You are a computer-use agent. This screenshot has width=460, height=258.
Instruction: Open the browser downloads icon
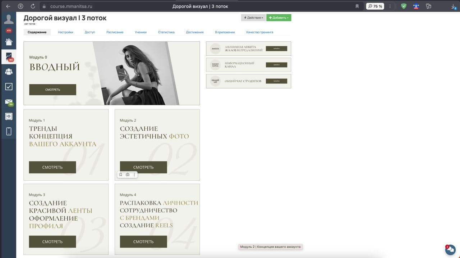pyautogui.click(x=454, y=6)
